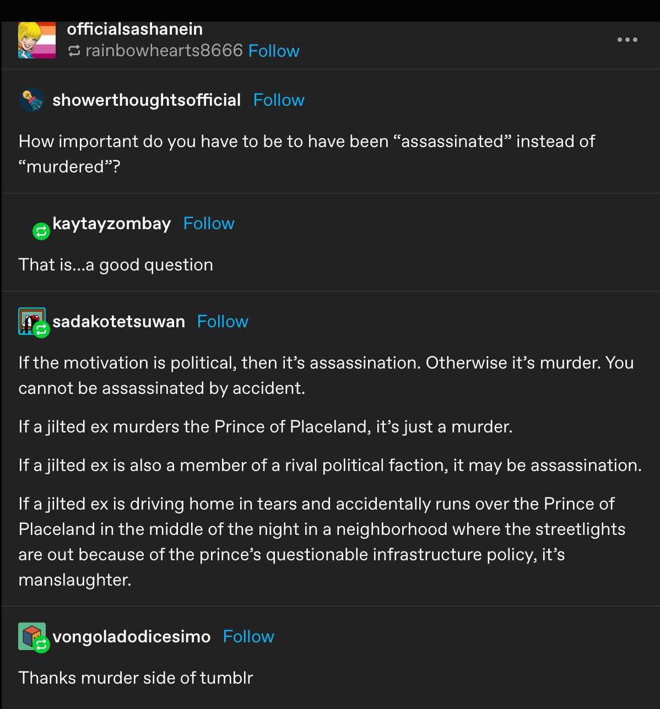The width and height of the screenshot is (660, 709).
Task: Open kaytayzombay's blog via their username
Action: tap(111, 224)
